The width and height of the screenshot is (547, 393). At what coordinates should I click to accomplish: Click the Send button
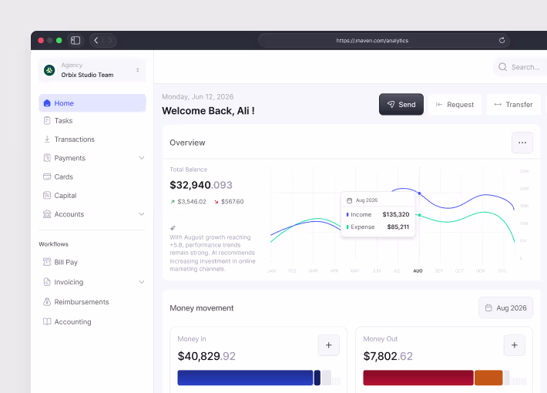[401, 104]
